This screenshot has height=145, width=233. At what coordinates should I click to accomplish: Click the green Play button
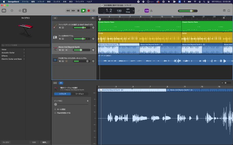pyautogui.click(x=84, y=11)
